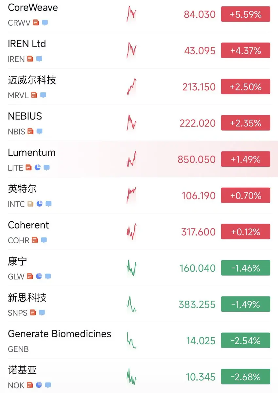Screen dimensions: 278x393
Task: Open the comment bubble next to SNPS
Action: [42, 313]
